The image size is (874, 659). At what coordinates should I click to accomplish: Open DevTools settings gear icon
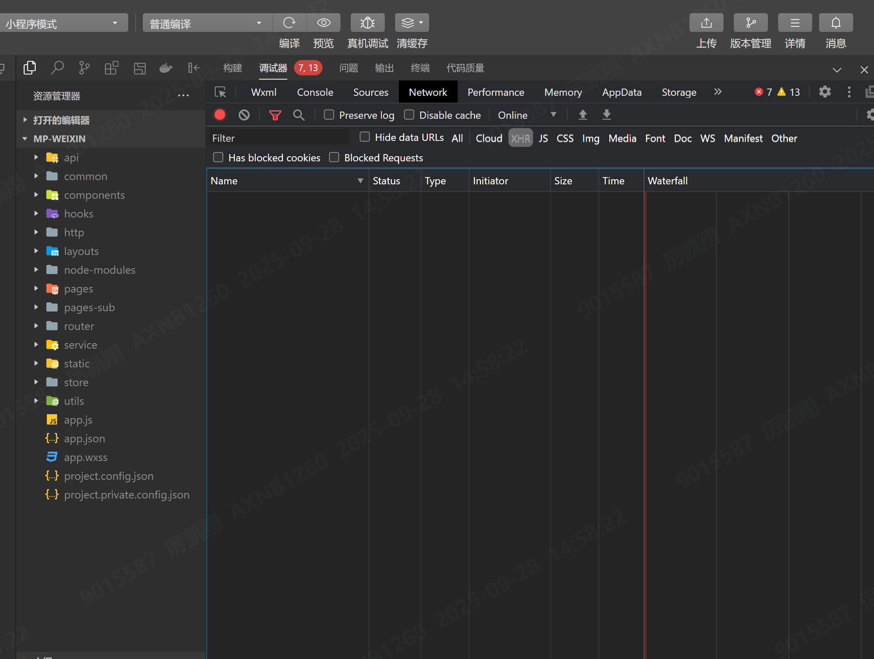coord(825,92)
